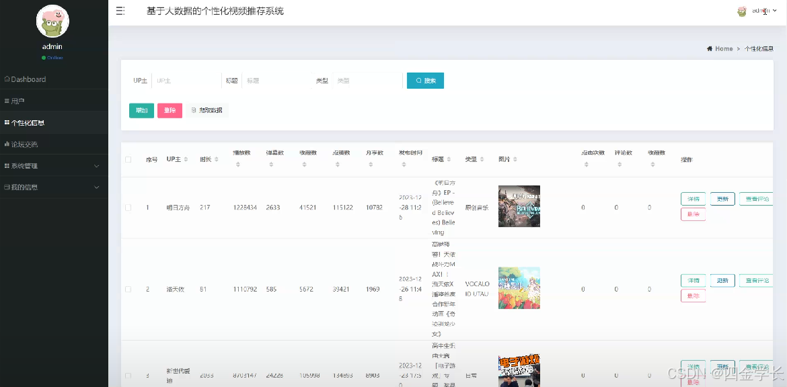Tick the select-all checkbox in the table header

[128, 159]
